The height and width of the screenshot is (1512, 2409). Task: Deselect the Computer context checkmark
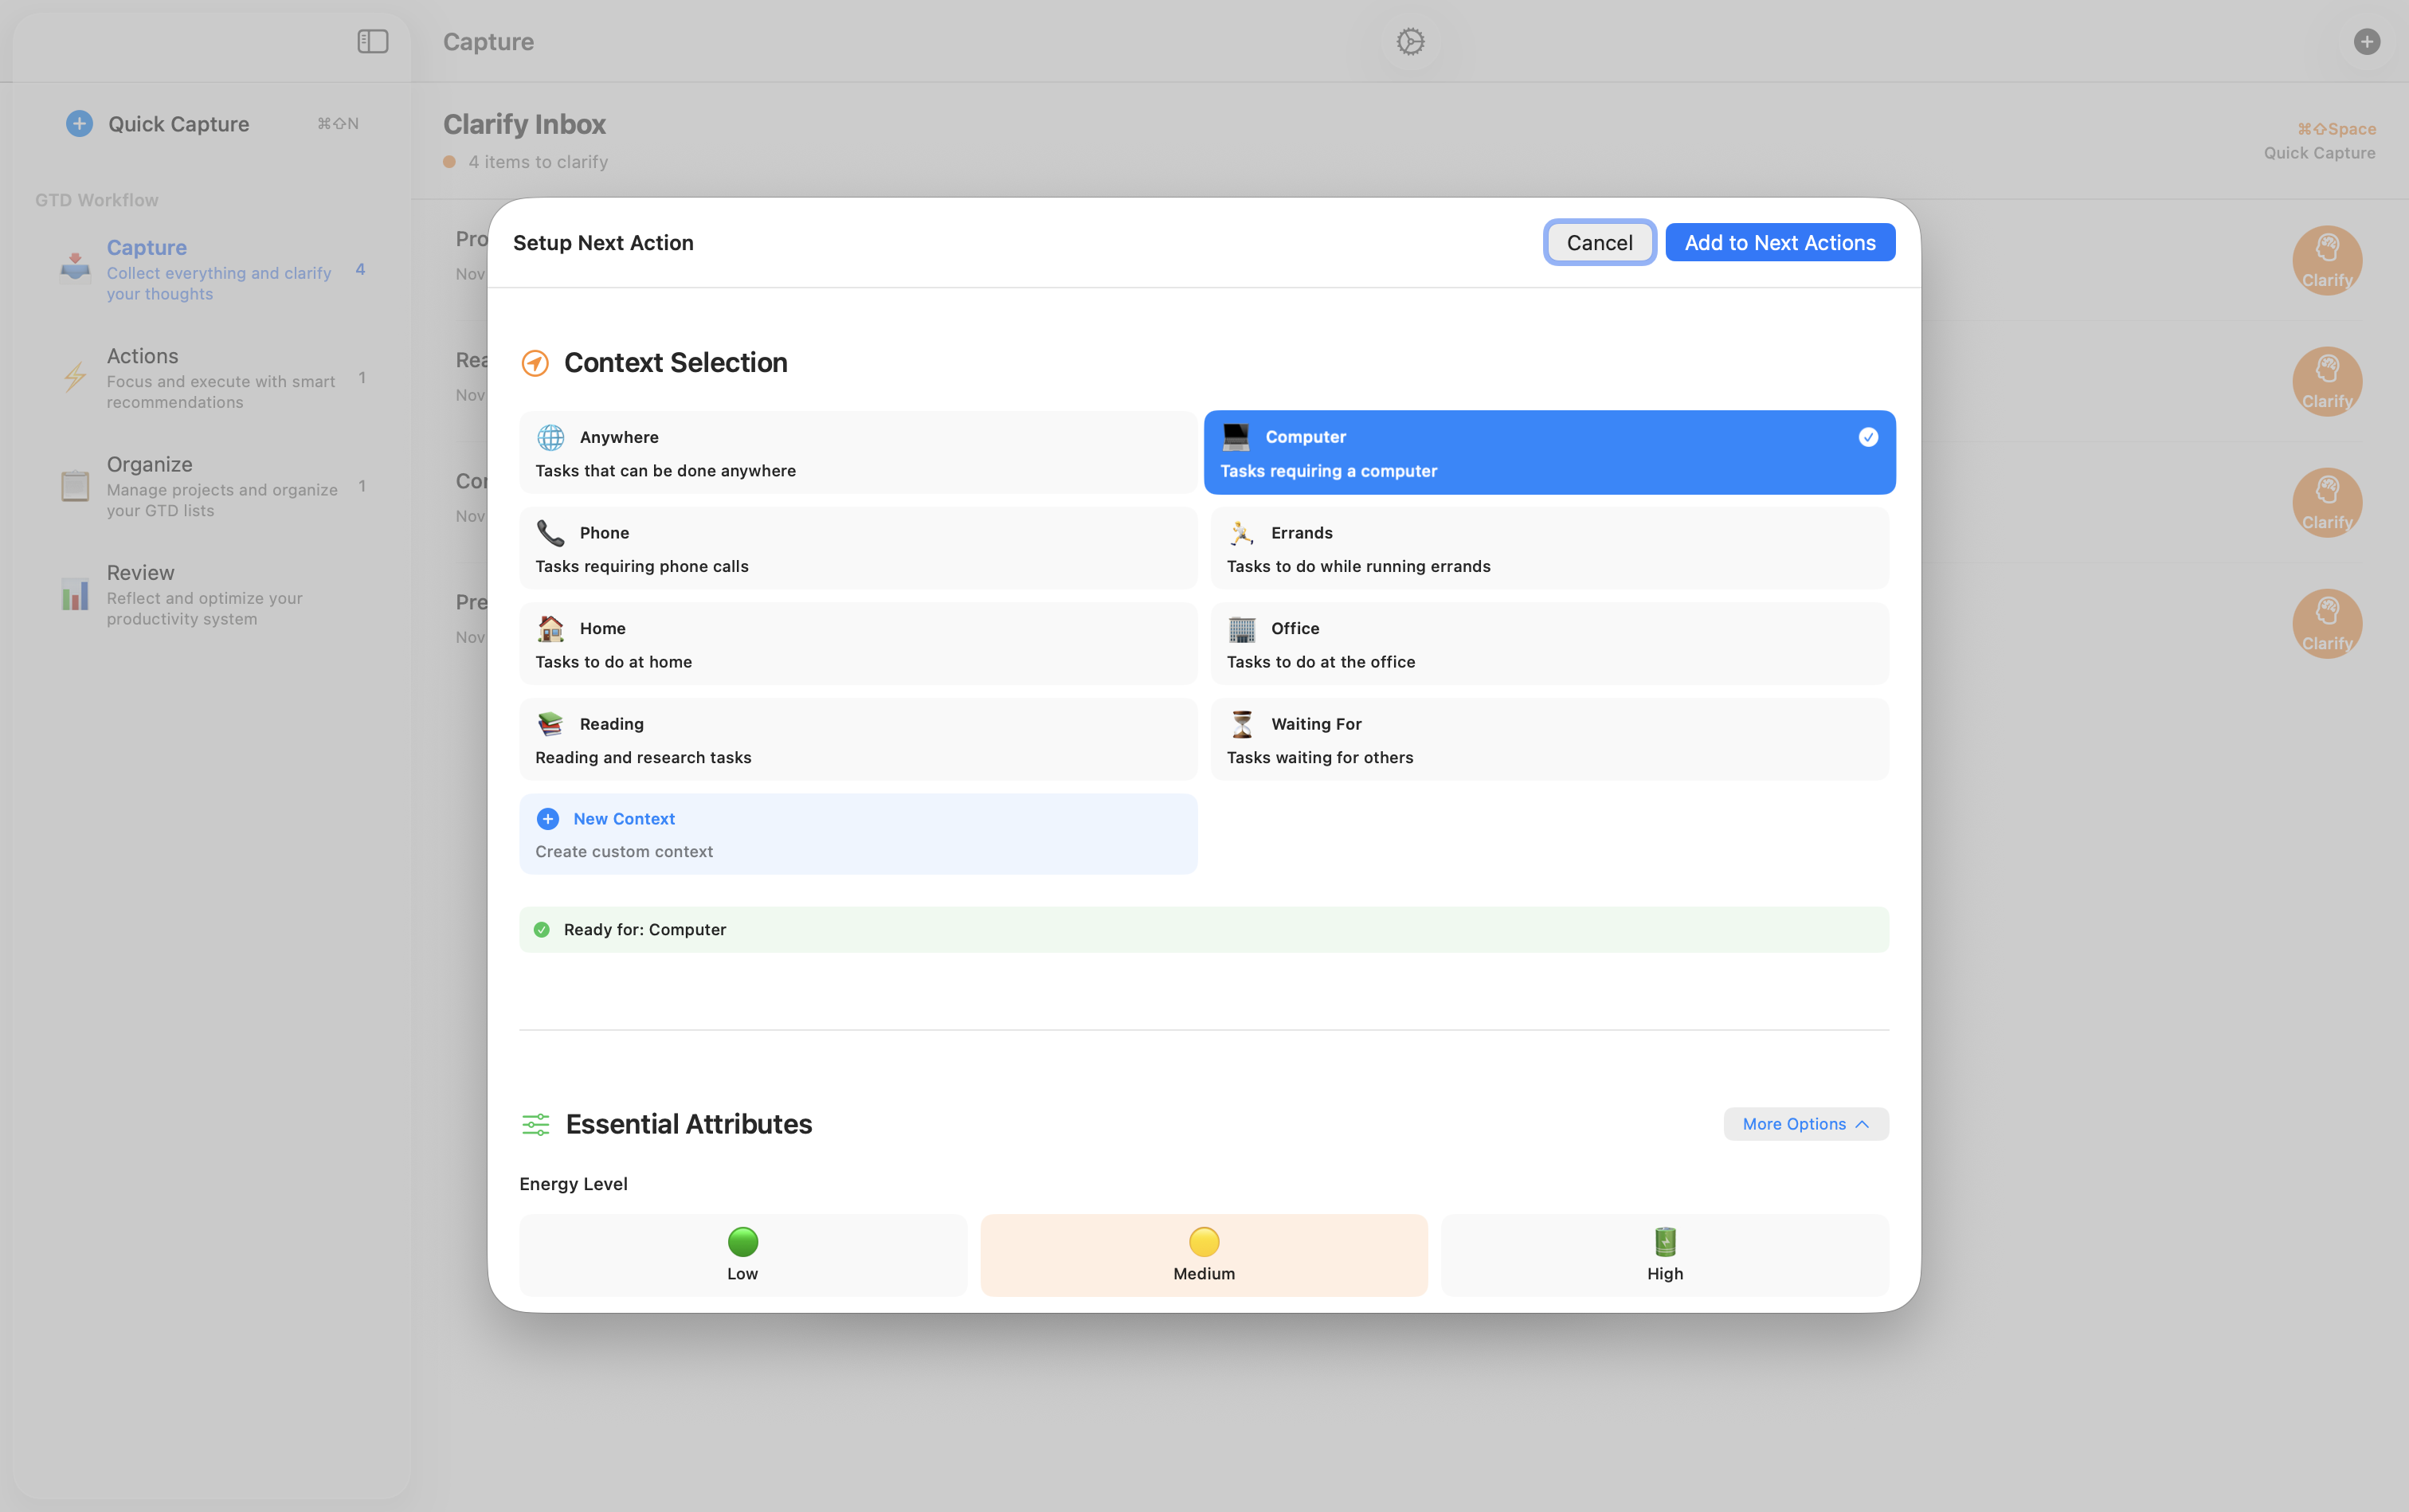click(1868, 437)
